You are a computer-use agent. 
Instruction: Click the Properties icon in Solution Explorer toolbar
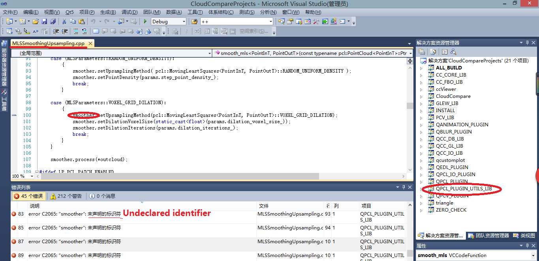coord(422,52)
